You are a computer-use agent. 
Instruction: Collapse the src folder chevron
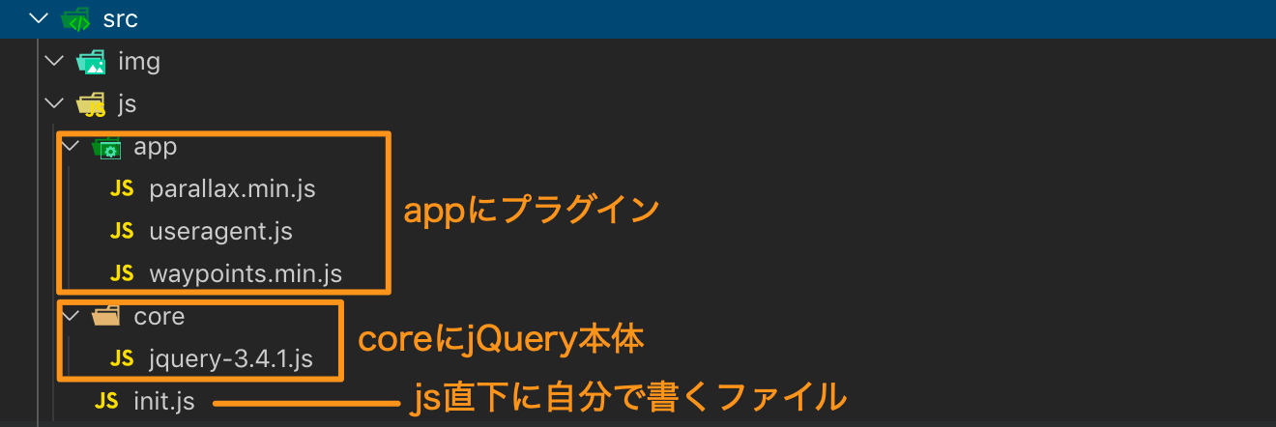(39, 18)
